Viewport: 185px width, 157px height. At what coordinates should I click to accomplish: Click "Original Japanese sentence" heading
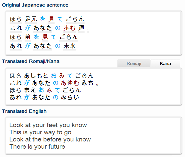tap(35, 5)
